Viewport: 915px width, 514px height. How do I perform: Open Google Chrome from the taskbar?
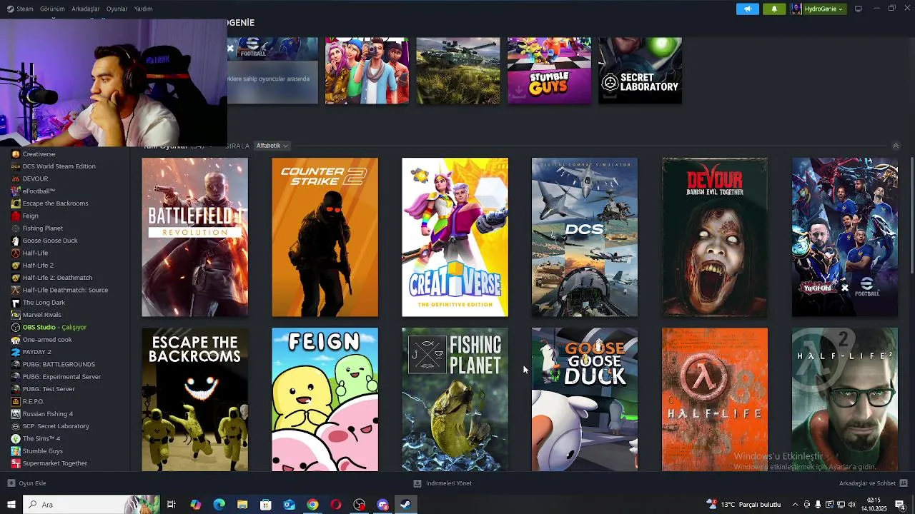[312, 505]
